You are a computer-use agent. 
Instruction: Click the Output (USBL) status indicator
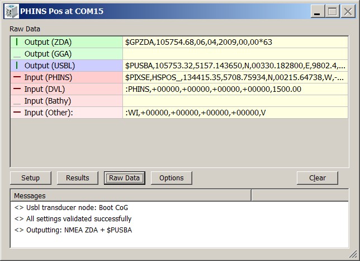[17, 66]
